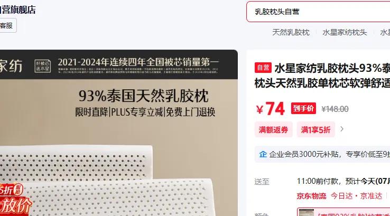
Task: Click the crossed-out ¥148.00 original price
Action: click(335, 109)
